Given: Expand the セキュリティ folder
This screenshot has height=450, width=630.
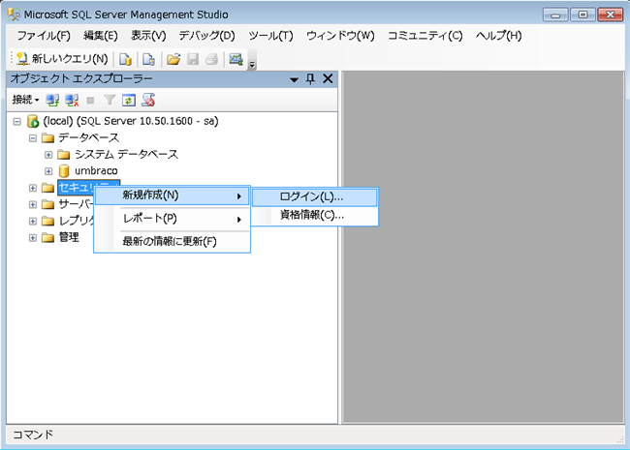Looking at the screenshot, I should (33, 188).
